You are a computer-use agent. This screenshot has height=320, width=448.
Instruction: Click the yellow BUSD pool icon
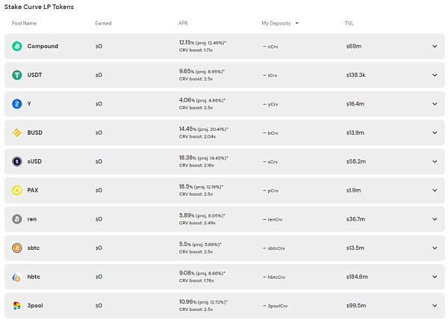pyautogui.click(x=17, y=132)
